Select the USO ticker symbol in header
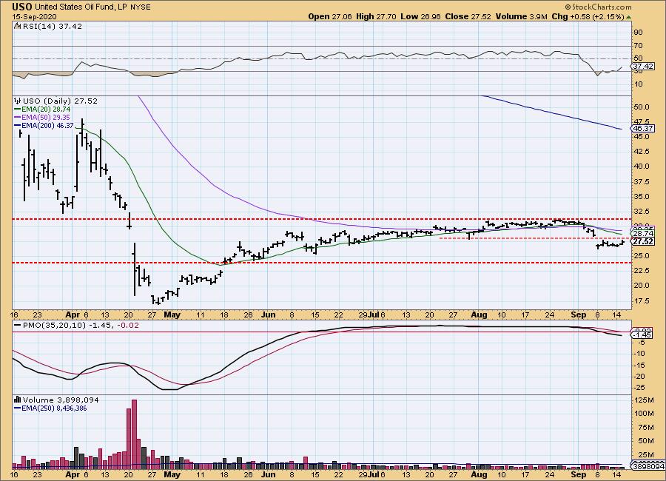 tap(22, 7)
